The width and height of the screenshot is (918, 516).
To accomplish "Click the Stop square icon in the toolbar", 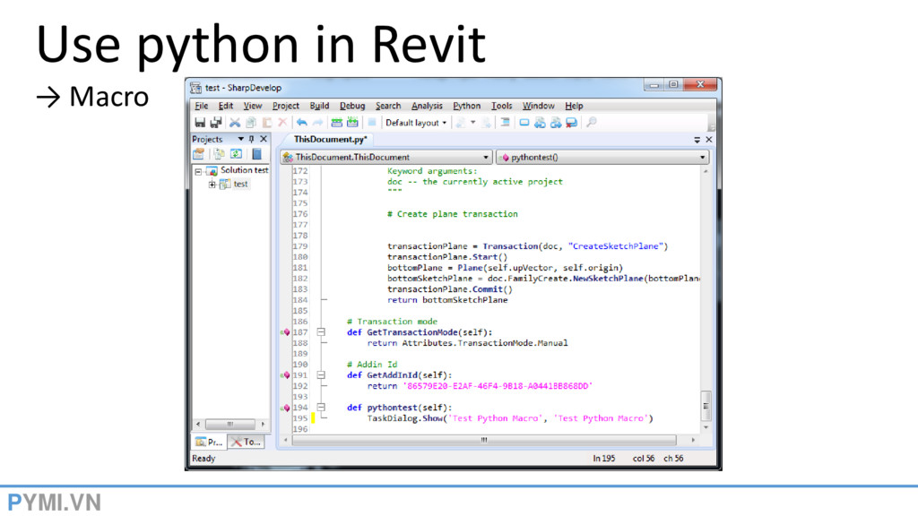I will point(372,122).
